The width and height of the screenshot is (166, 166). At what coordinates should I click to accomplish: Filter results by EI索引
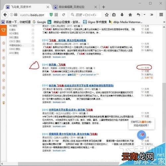12,30
